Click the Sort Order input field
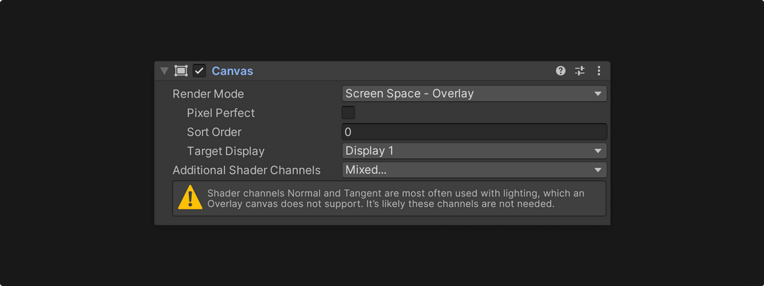This screenshot has width=764, height=286. (474, 132)
